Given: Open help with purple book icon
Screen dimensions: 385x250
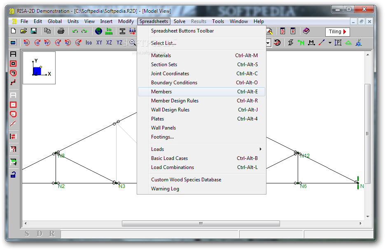Looking at the screenshot, I should pyautogui.click(x=306, y=31).
